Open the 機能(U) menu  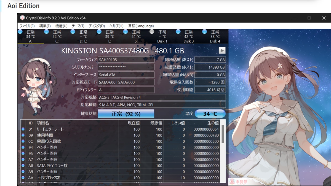click(x=61, y=26)
